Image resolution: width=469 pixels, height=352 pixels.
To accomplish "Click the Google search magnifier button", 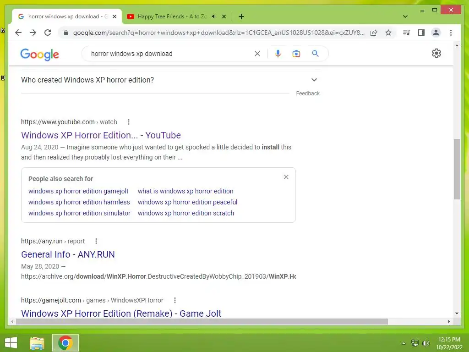I will coord(315,54).
